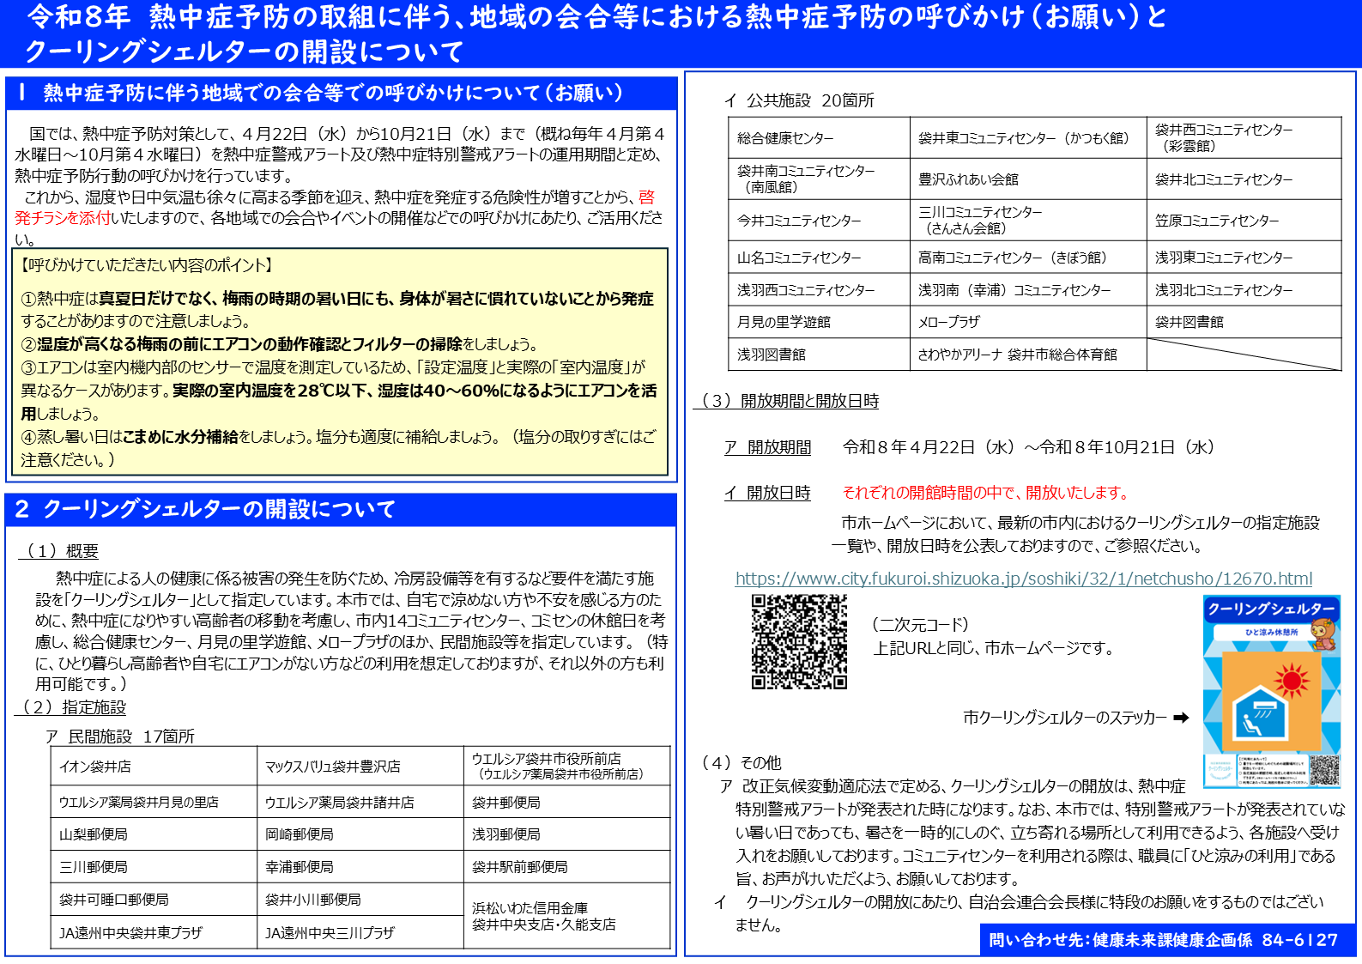Click table cell 浅羽東コミュニティセンター
1362x964 pixels.
[x=1244, y=258]
